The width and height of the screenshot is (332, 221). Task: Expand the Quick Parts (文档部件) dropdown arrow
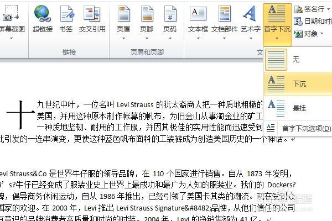(224, 39)
